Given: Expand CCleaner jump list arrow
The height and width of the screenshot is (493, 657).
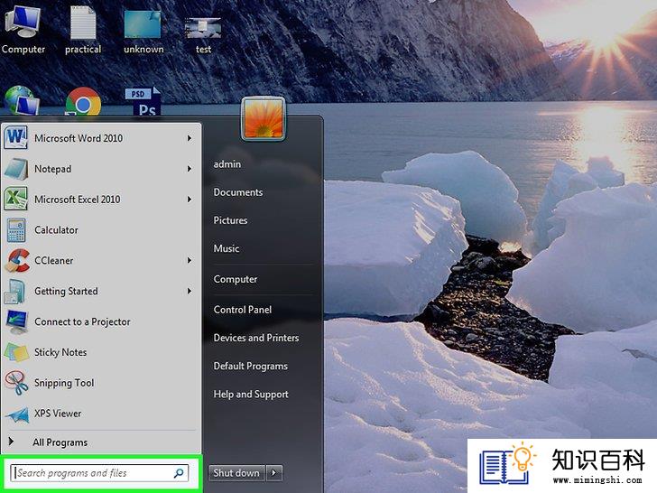Looking at the screenshot, I should (190, 260).
